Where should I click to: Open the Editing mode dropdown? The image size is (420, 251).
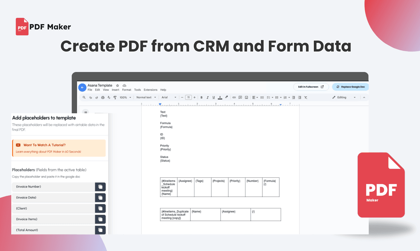click(344, 97)
